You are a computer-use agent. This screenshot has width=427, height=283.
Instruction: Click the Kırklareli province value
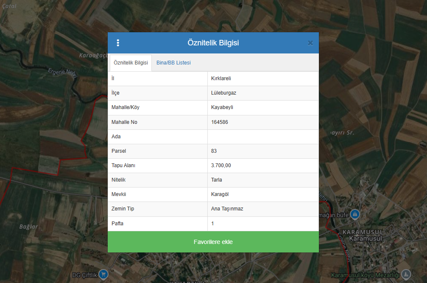[221, 78]
